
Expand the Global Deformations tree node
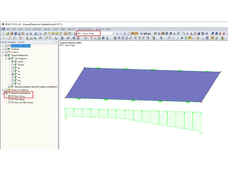coord(3,46)
